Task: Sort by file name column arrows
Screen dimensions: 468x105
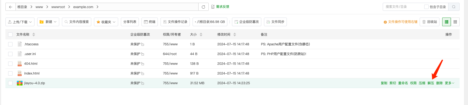Action: (x=34, y=35)
